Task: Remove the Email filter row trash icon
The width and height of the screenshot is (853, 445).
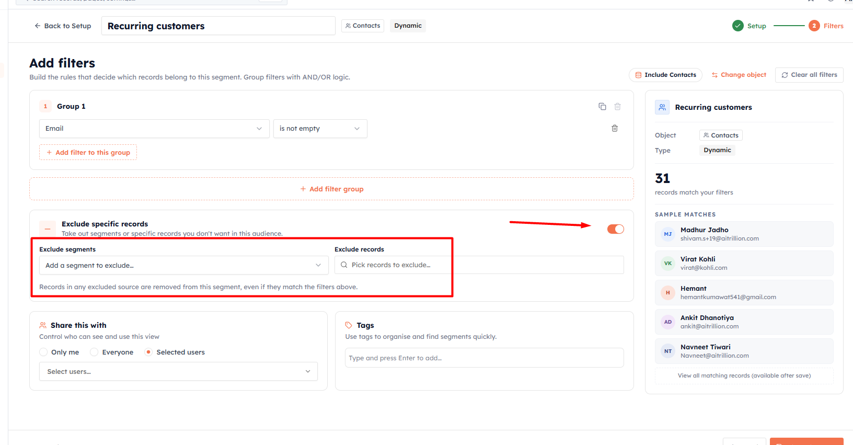Action: (615, 129)
